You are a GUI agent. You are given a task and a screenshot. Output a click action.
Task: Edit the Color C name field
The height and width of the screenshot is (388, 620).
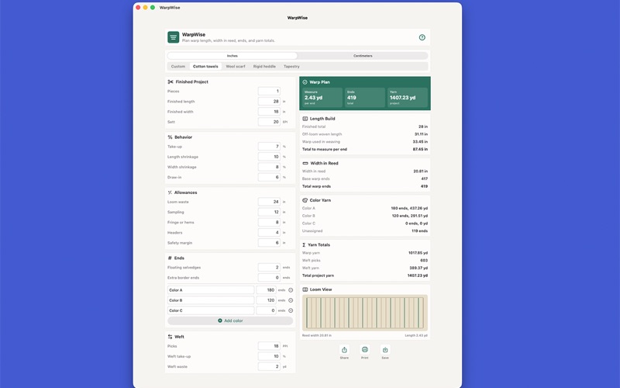[x=211, y=311]
